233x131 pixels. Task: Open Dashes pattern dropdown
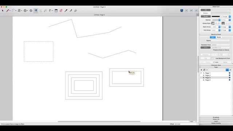[x=219, y=20]
